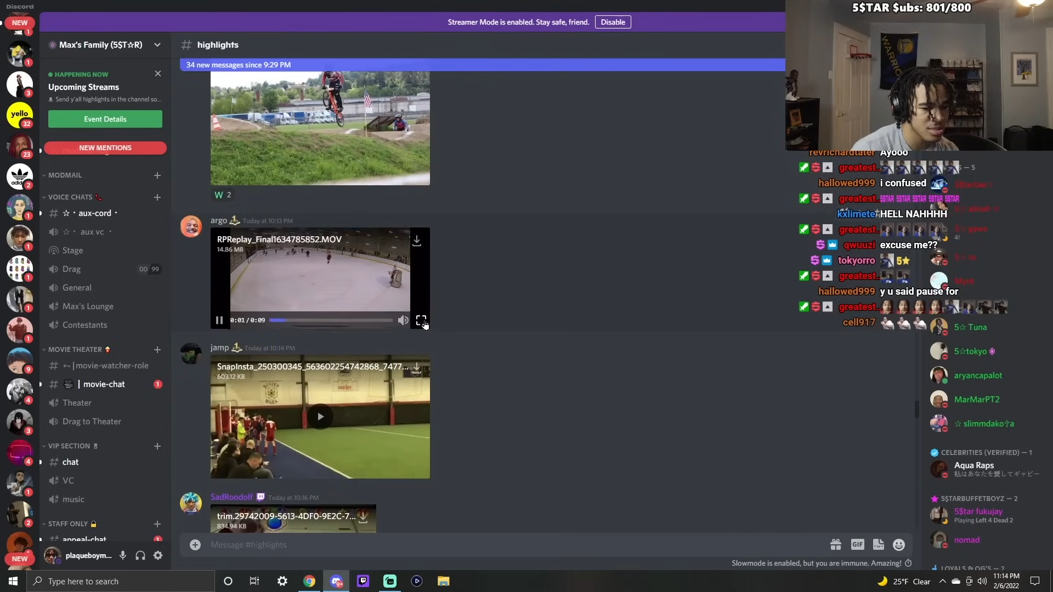Download the RPReplay_Final MOV file

[x=417, y=241]
